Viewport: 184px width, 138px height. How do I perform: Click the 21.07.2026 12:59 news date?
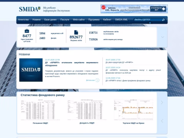click(x=53, y=60)
